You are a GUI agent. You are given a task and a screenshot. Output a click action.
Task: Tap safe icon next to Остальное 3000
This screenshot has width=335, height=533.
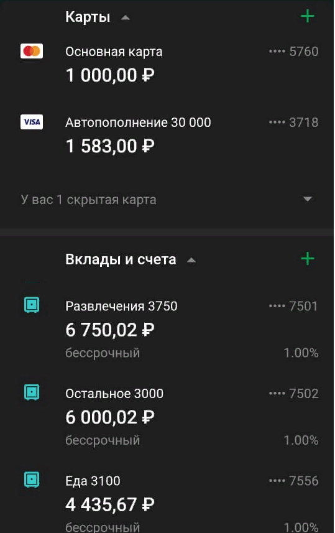pos(32,392)
